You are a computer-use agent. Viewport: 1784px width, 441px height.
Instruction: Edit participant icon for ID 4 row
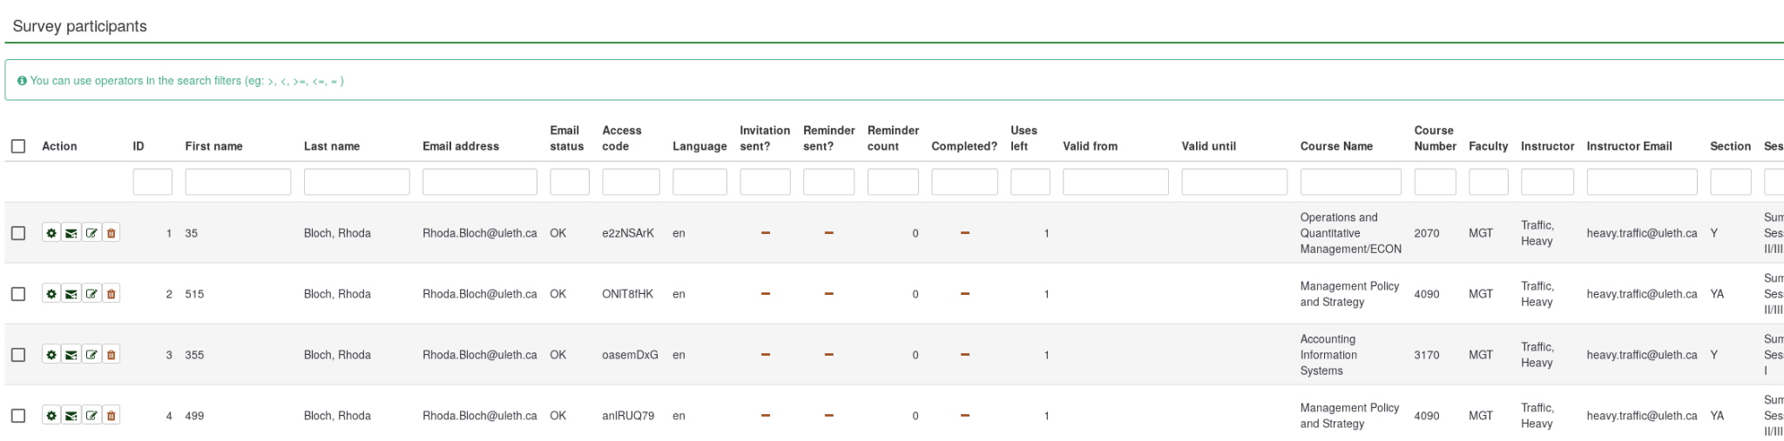[91, 416]
